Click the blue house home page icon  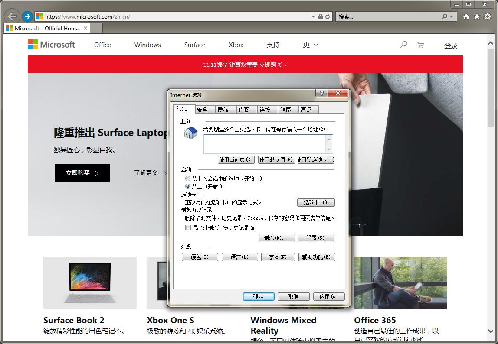190,132
